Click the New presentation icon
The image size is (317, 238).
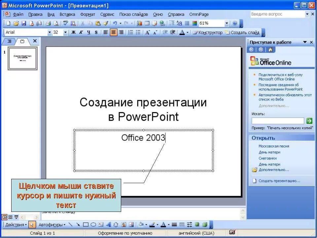8,23
